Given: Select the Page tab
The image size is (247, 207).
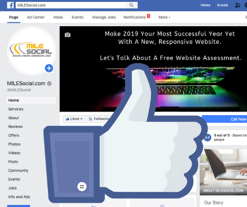Looking at the screenshot, I should click(14, 17).
